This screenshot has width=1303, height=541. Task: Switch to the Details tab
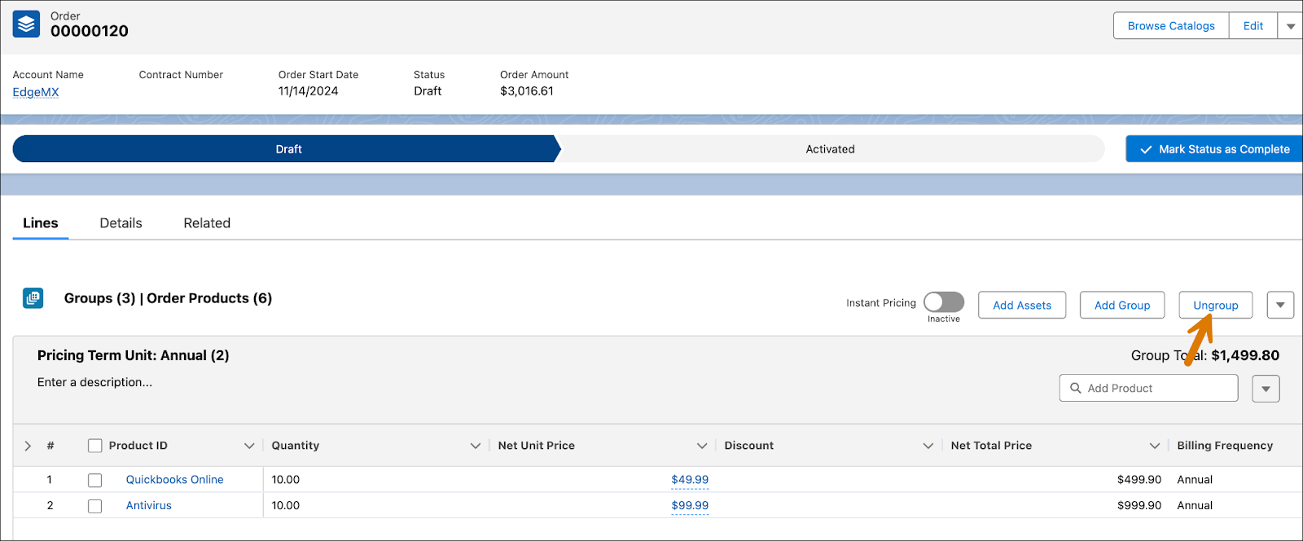[121, 223]
